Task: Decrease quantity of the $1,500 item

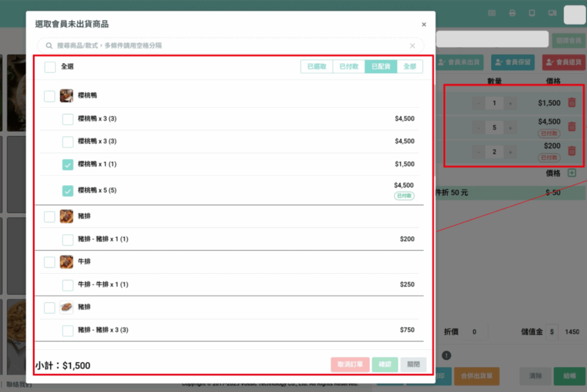Action: click(479, 103)
